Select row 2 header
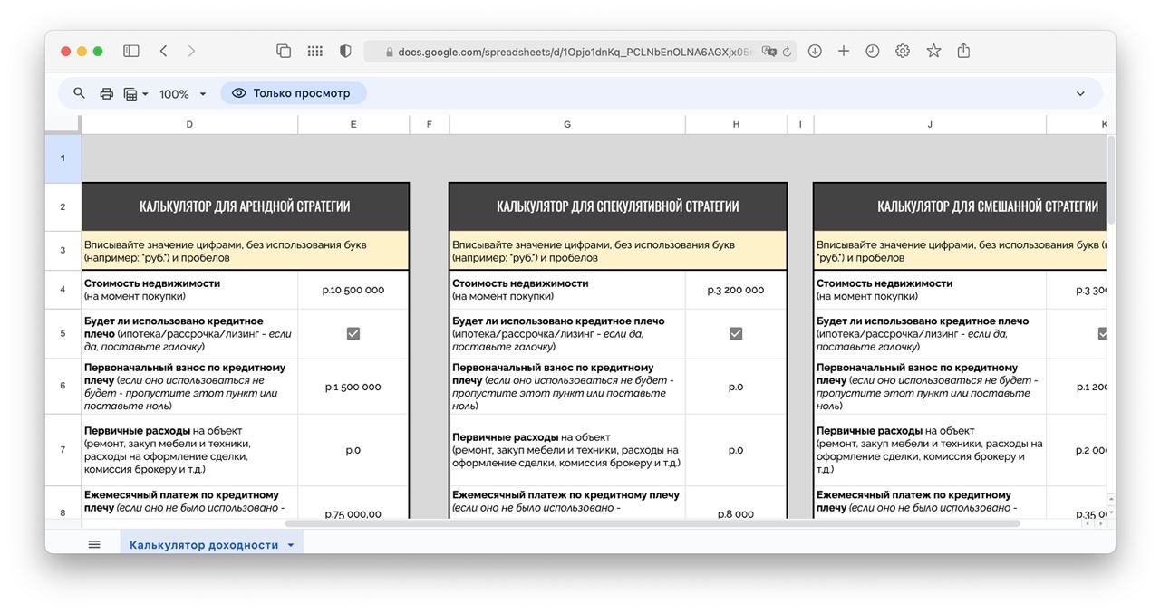This screenshot has height=613, width=1160. [63, 206]
